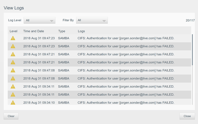198x124 pixels.
Task: Open the Filter By dropdown
Action: [92, 20]
